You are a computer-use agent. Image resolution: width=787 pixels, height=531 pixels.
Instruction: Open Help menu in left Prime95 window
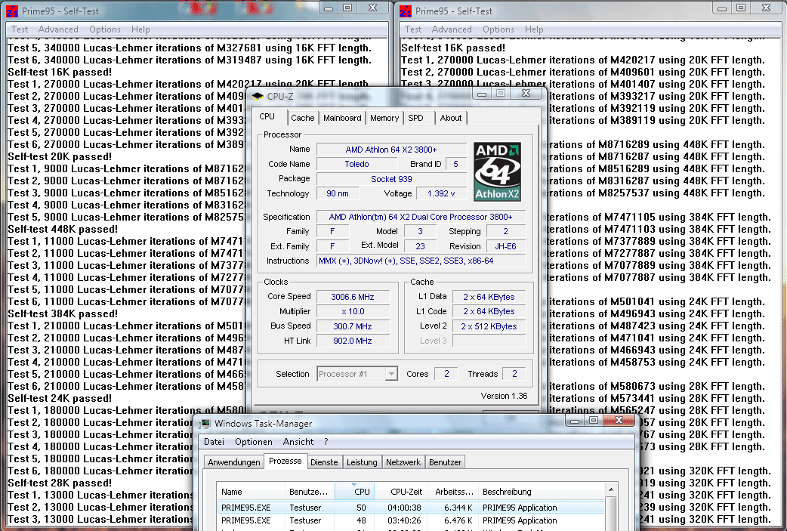tap(140, 29)
